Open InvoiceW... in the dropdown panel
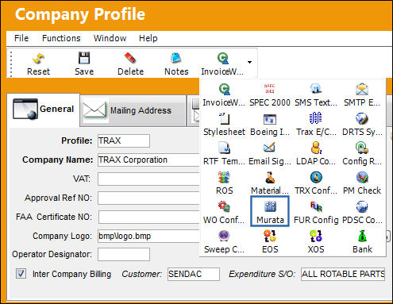 (x=224, y=94)
